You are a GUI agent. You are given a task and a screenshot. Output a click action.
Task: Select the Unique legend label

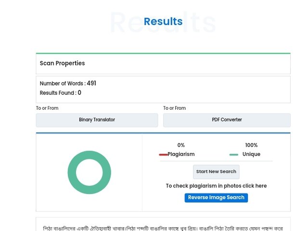(251, 154)
